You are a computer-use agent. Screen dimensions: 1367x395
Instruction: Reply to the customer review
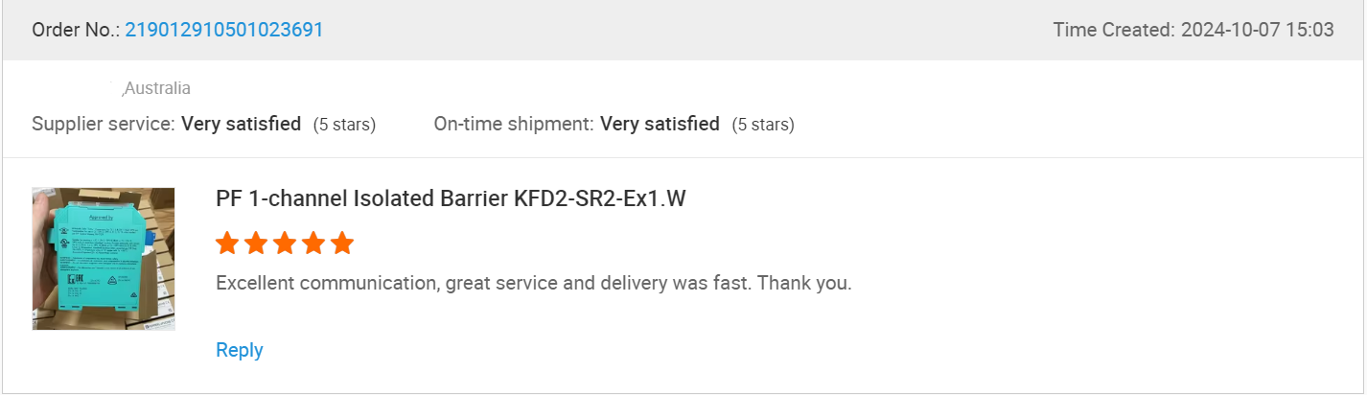click(240, 350)
